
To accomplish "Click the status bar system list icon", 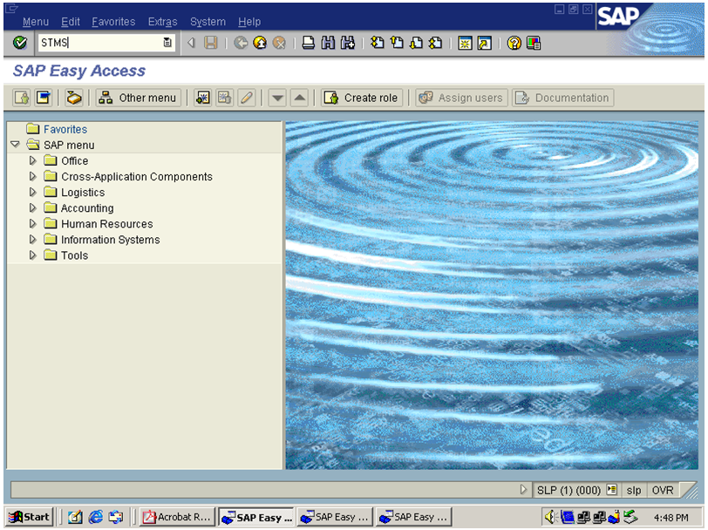I will (x=612, y=490).
